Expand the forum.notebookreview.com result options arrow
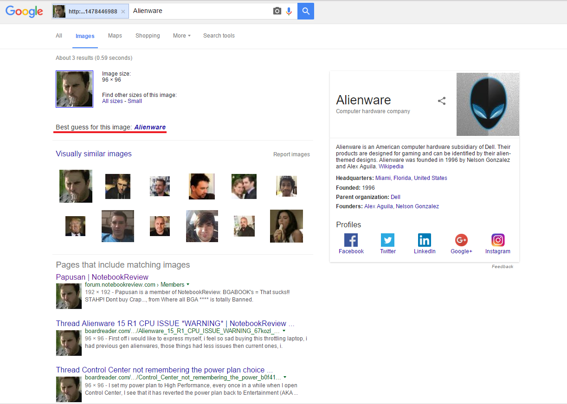 (188, 285)
